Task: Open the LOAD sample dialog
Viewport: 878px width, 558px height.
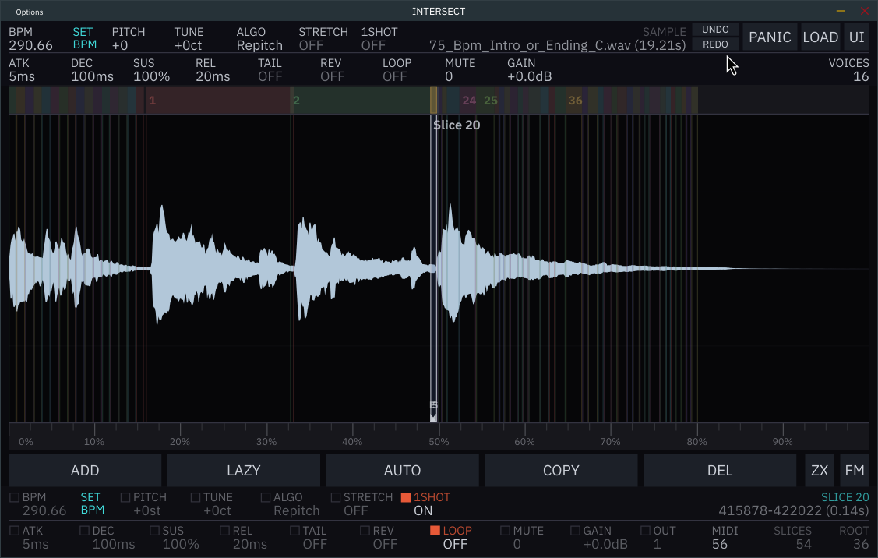Action: tap(820, 37)
